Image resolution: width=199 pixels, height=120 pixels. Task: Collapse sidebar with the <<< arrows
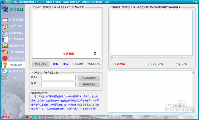[23, 14]
